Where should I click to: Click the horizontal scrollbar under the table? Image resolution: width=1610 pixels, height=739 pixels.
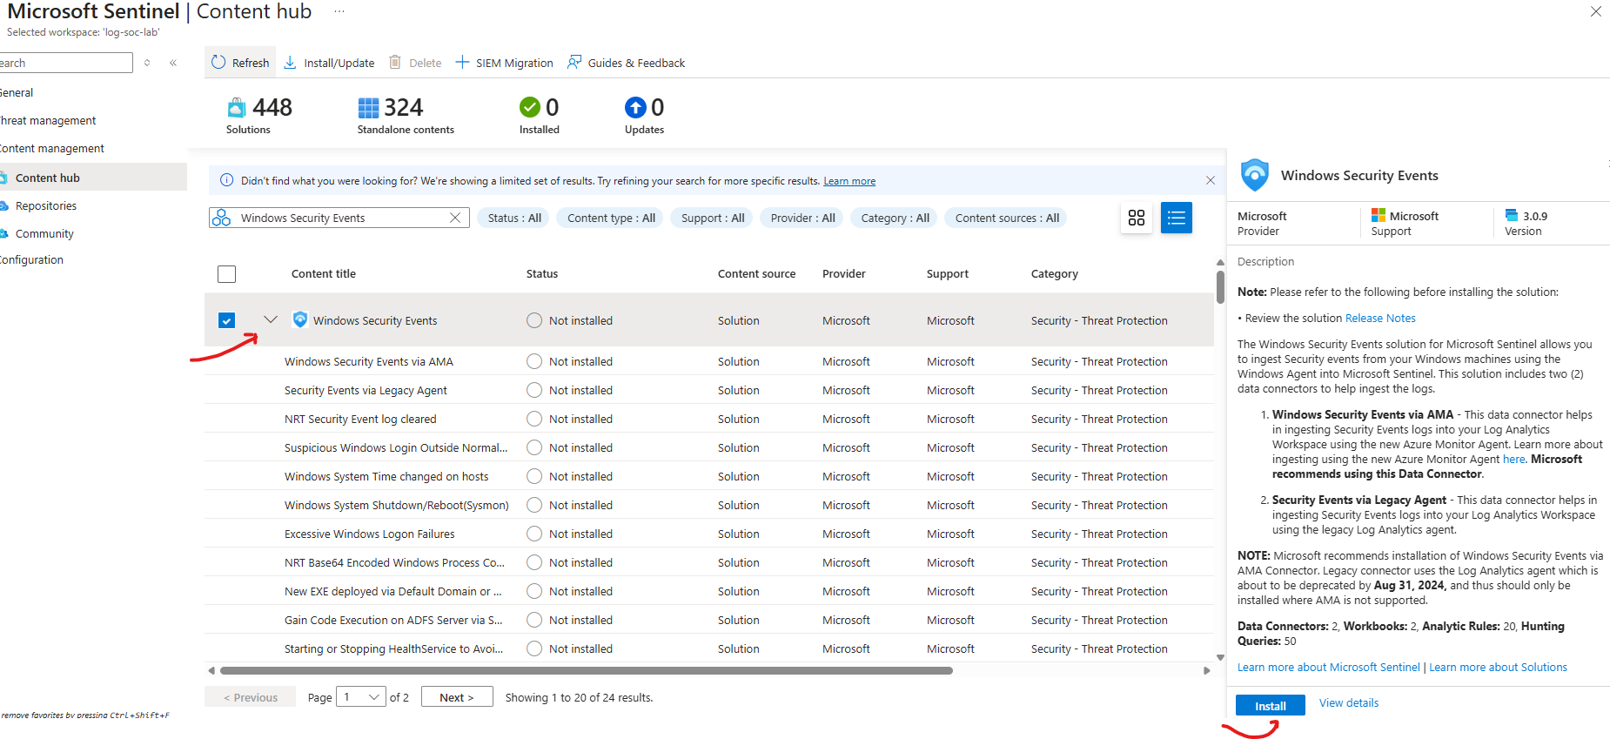click(x=586, y=670)
